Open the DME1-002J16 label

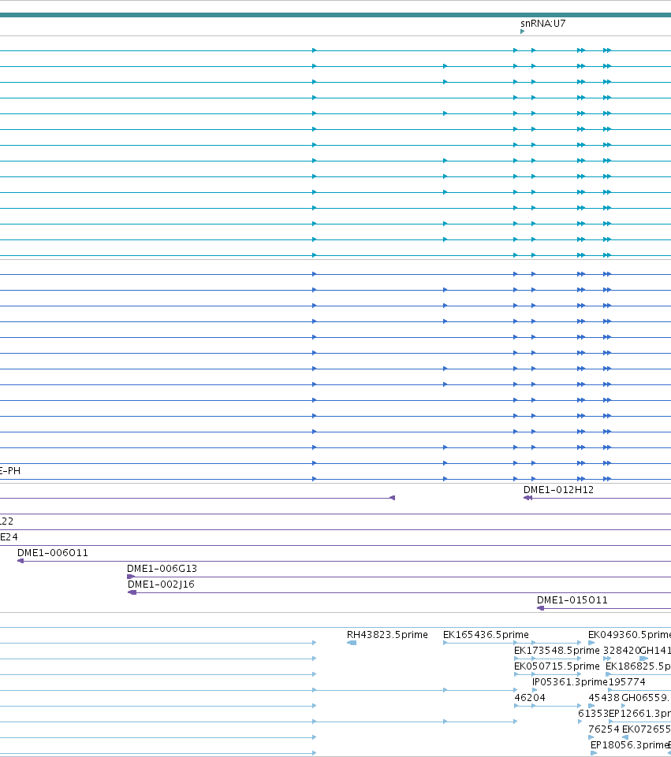pyautogui.click(x=162, y=584)
